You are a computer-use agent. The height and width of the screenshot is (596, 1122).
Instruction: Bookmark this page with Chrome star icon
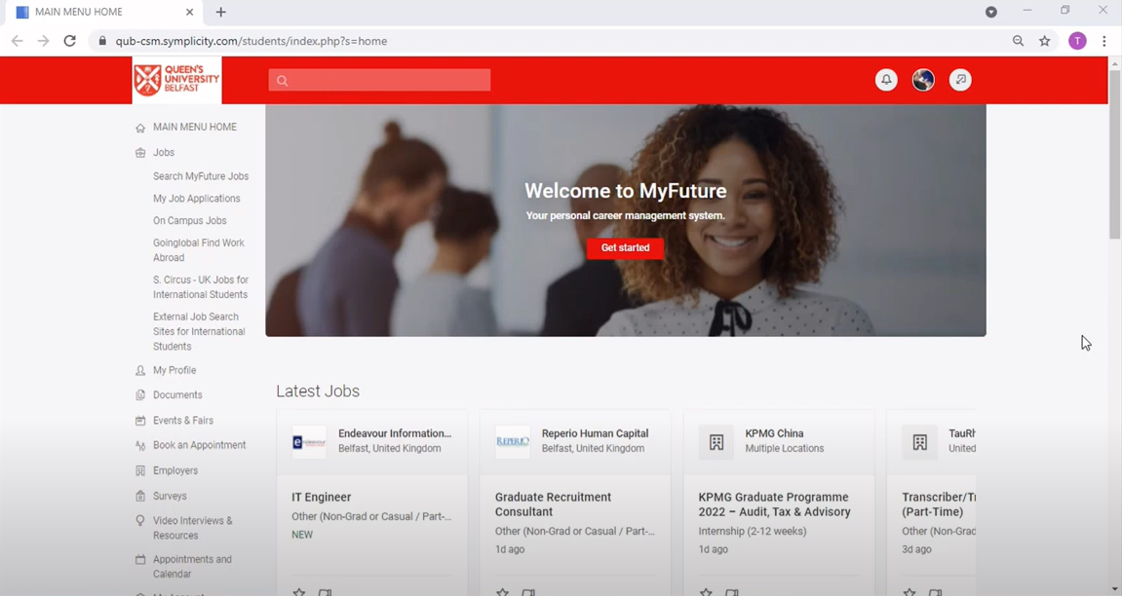tap(1045, 41)
